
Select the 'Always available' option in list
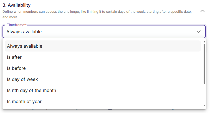click(x=25, y=46)
